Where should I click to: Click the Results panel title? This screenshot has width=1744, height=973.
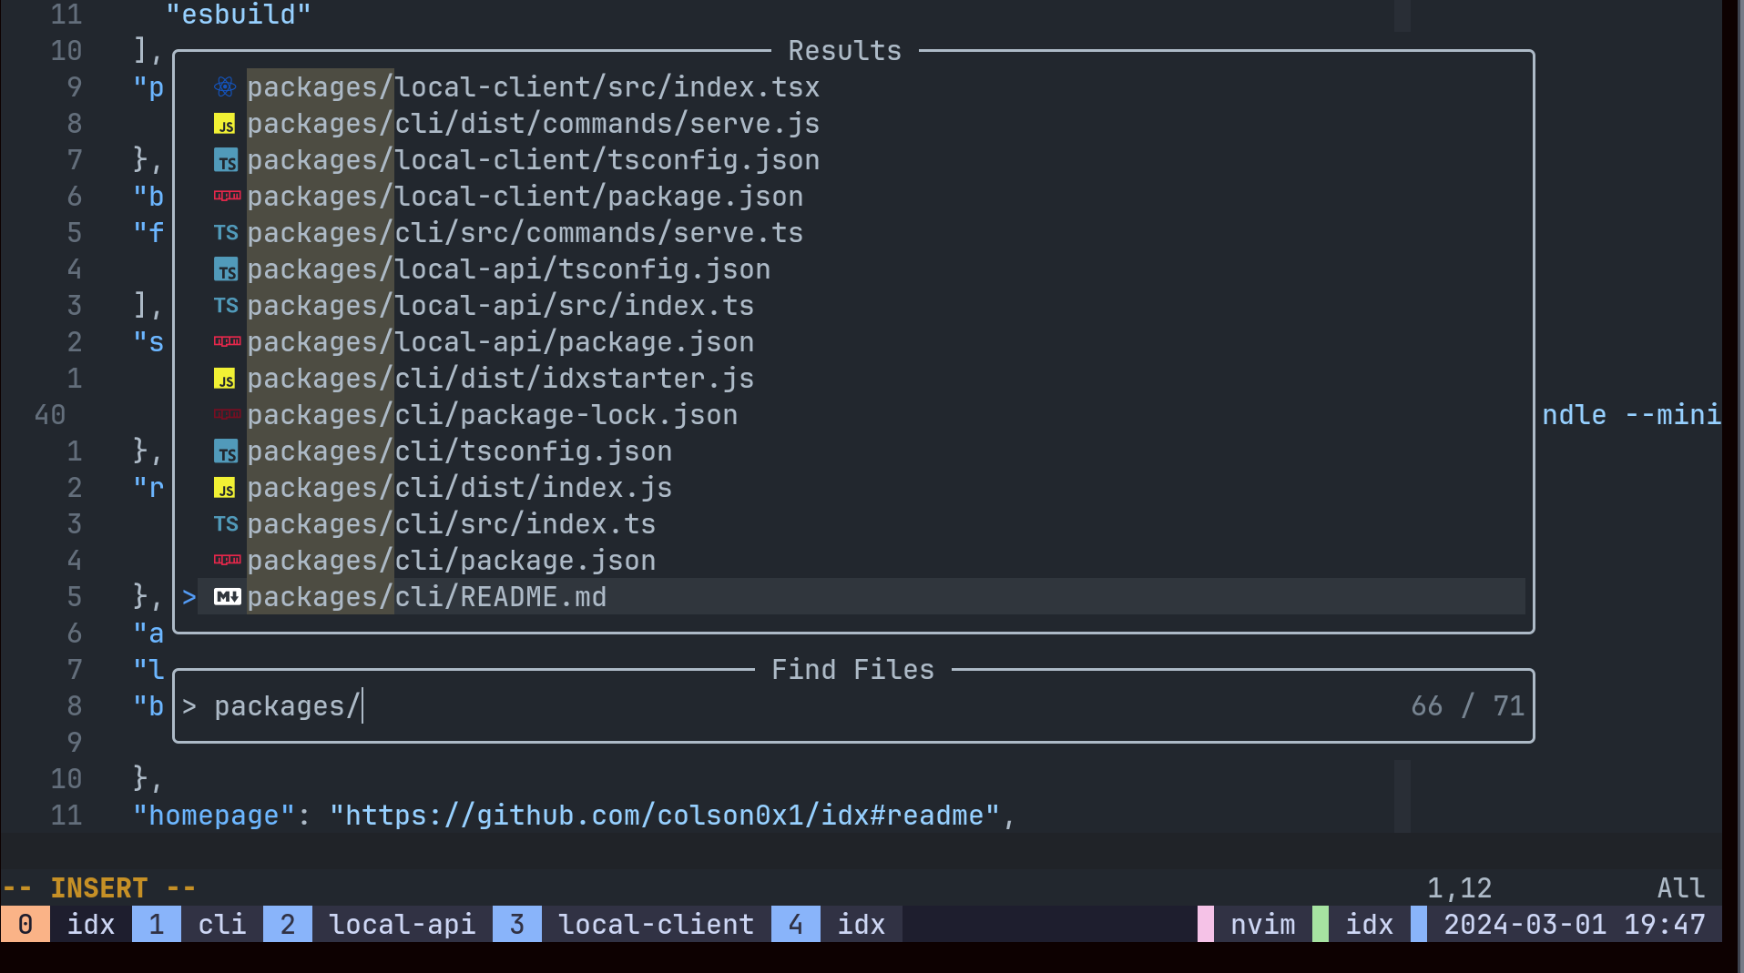tap(844, 51)
